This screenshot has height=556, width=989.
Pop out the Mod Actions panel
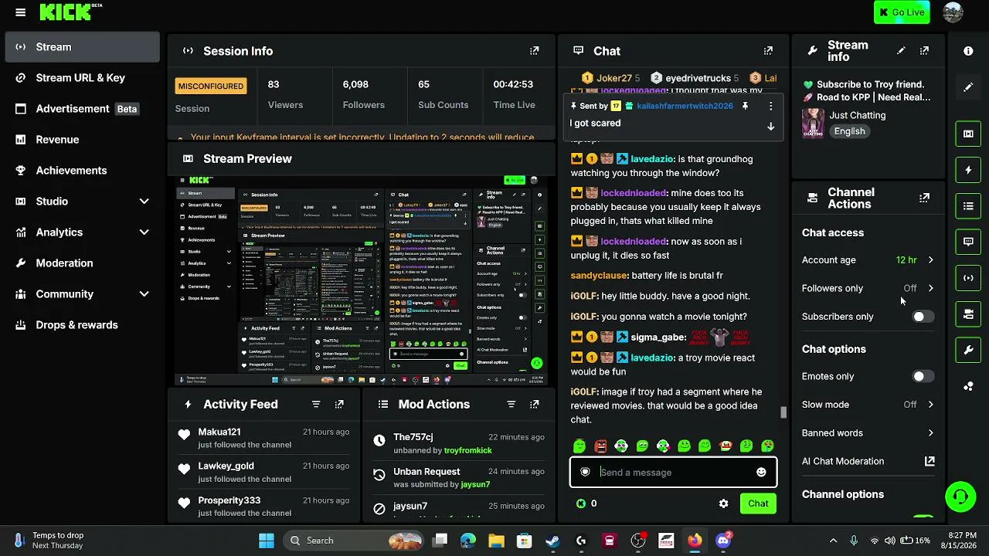534,404
